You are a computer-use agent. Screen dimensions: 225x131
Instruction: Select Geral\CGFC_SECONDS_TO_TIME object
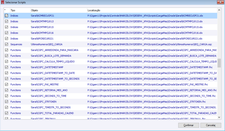49,96
